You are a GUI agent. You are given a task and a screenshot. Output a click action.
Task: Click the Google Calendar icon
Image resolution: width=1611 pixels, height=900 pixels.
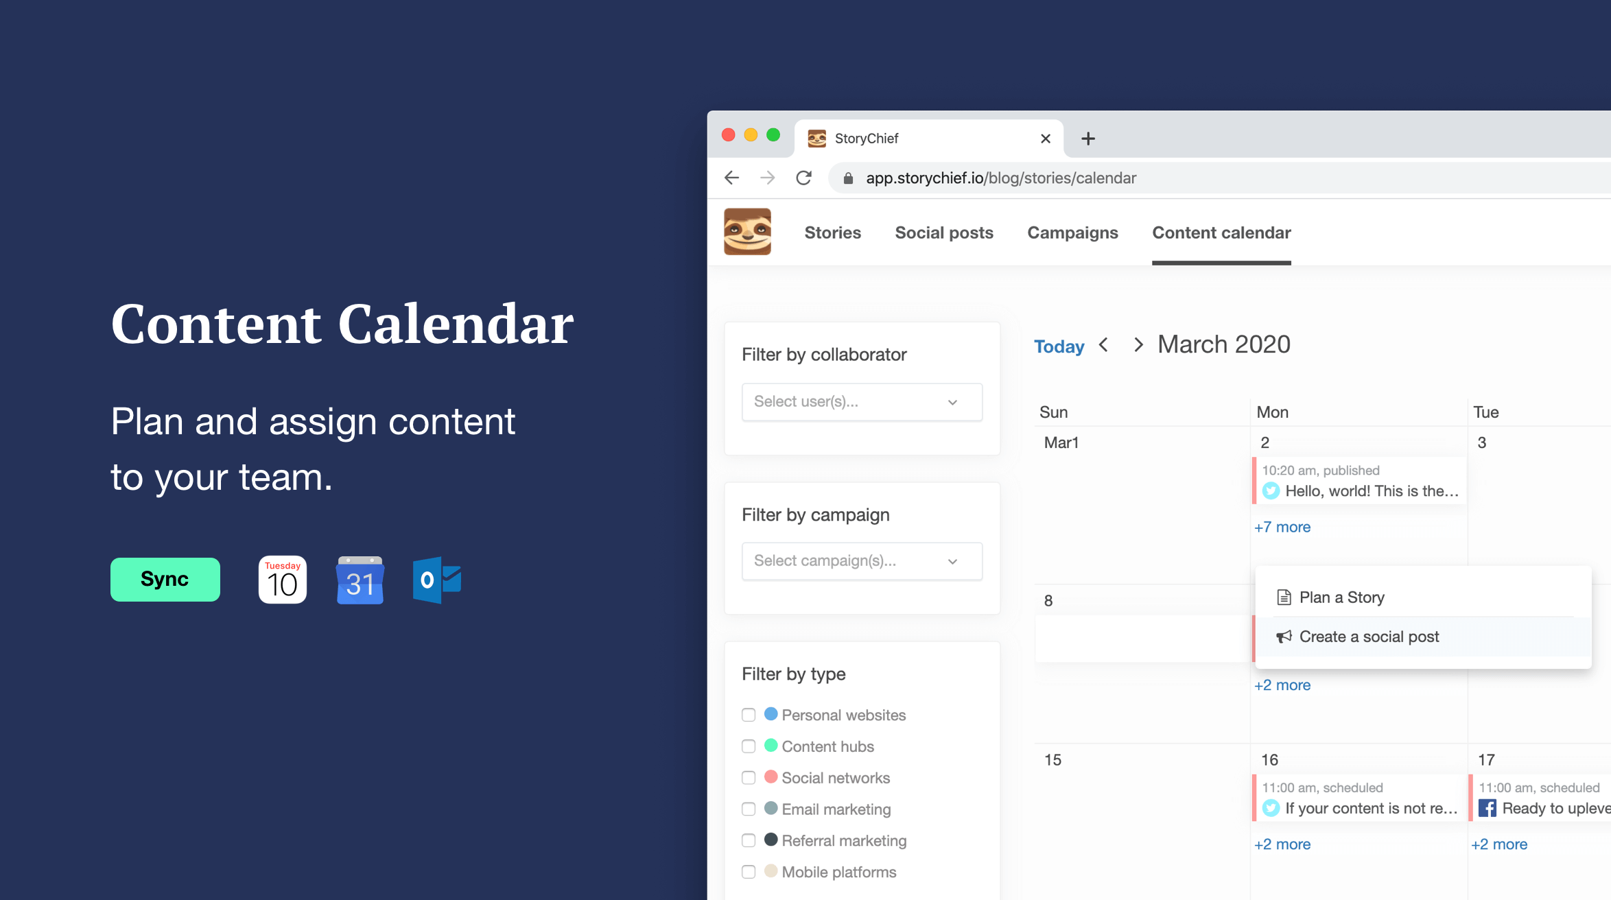click(x=360, y=577)
